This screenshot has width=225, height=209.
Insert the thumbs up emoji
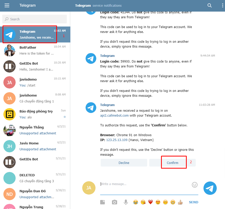click(180, 202)
